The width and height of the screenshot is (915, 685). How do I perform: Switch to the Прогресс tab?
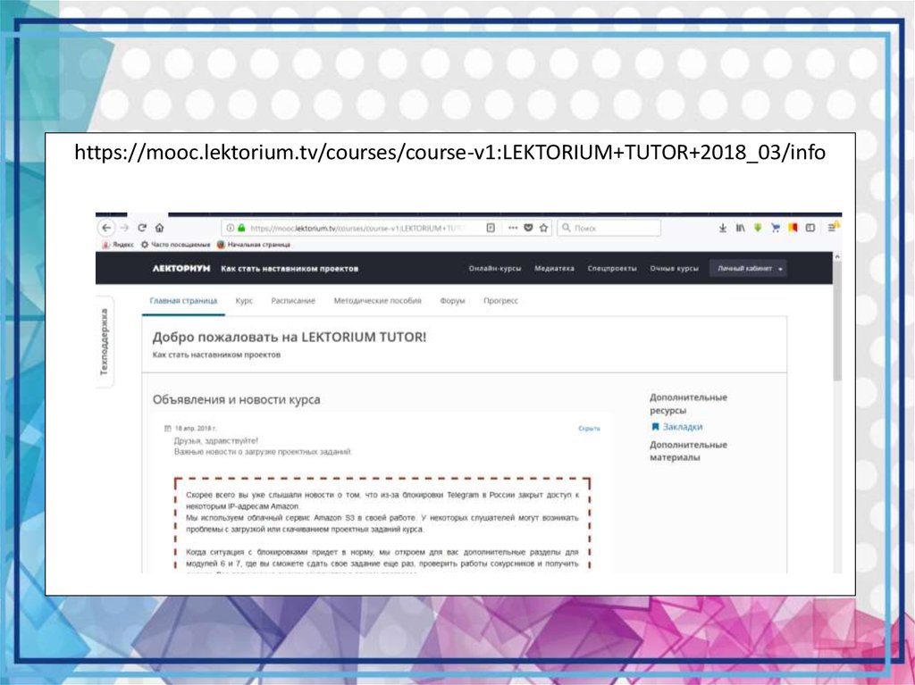[500, 300]
